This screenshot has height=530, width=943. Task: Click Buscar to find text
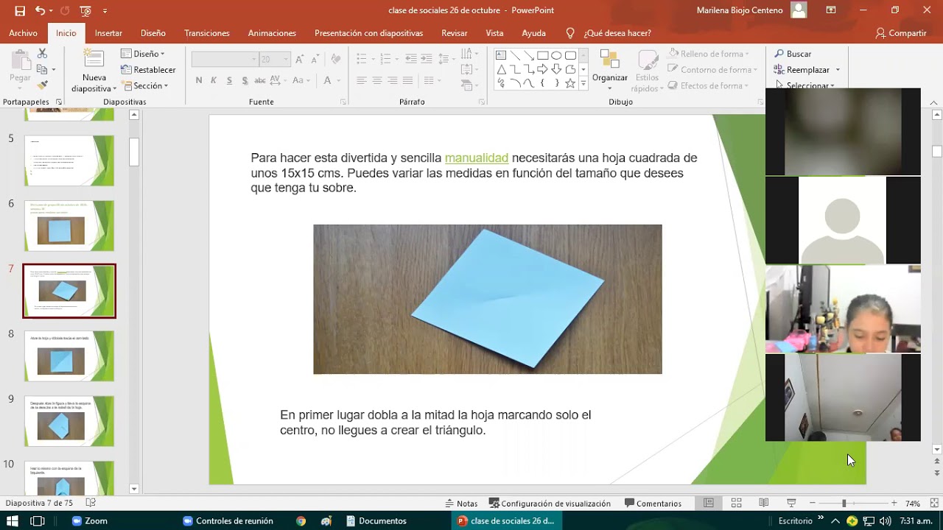coord(793,54)
